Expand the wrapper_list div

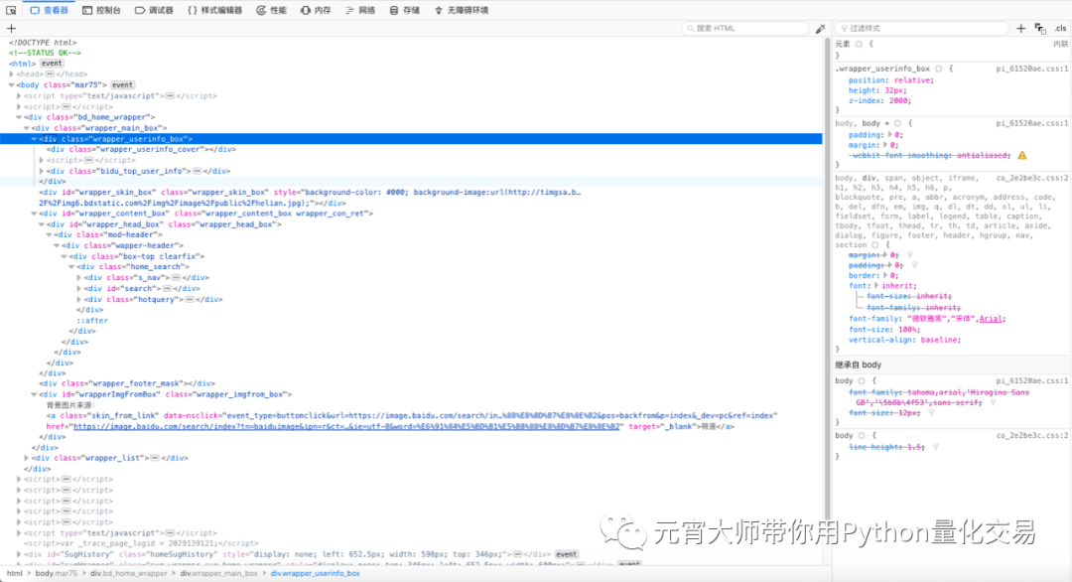click(27, 458)
